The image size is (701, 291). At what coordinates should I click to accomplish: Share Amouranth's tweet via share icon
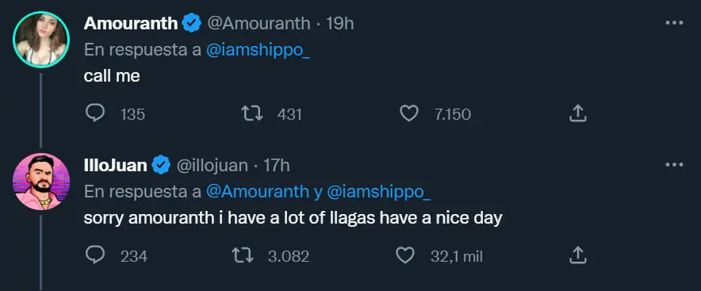tap(577, 113)
